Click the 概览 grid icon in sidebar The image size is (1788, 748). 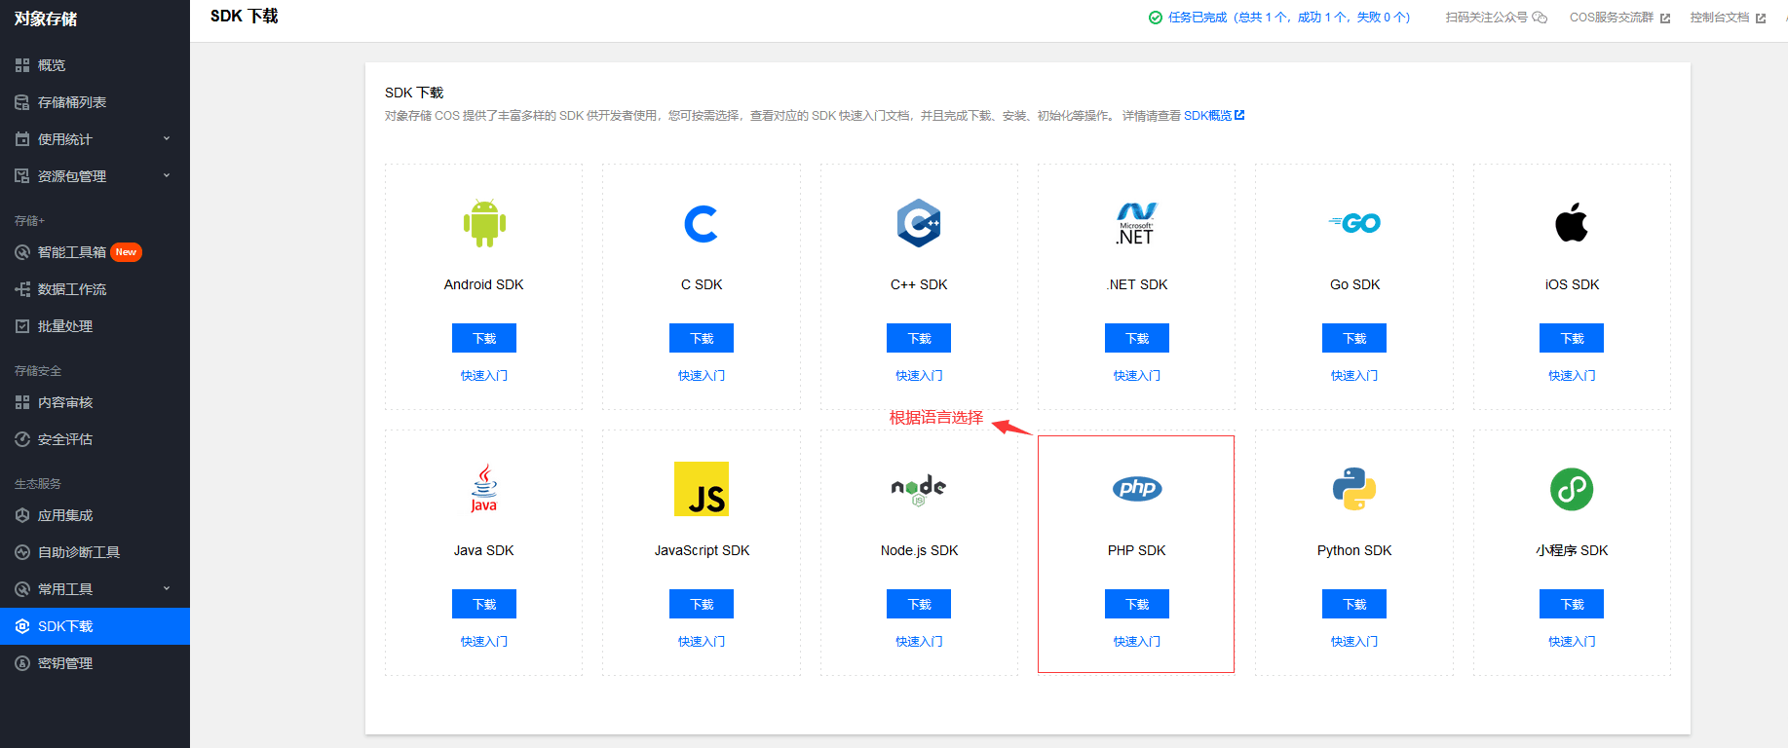point(22,65)
